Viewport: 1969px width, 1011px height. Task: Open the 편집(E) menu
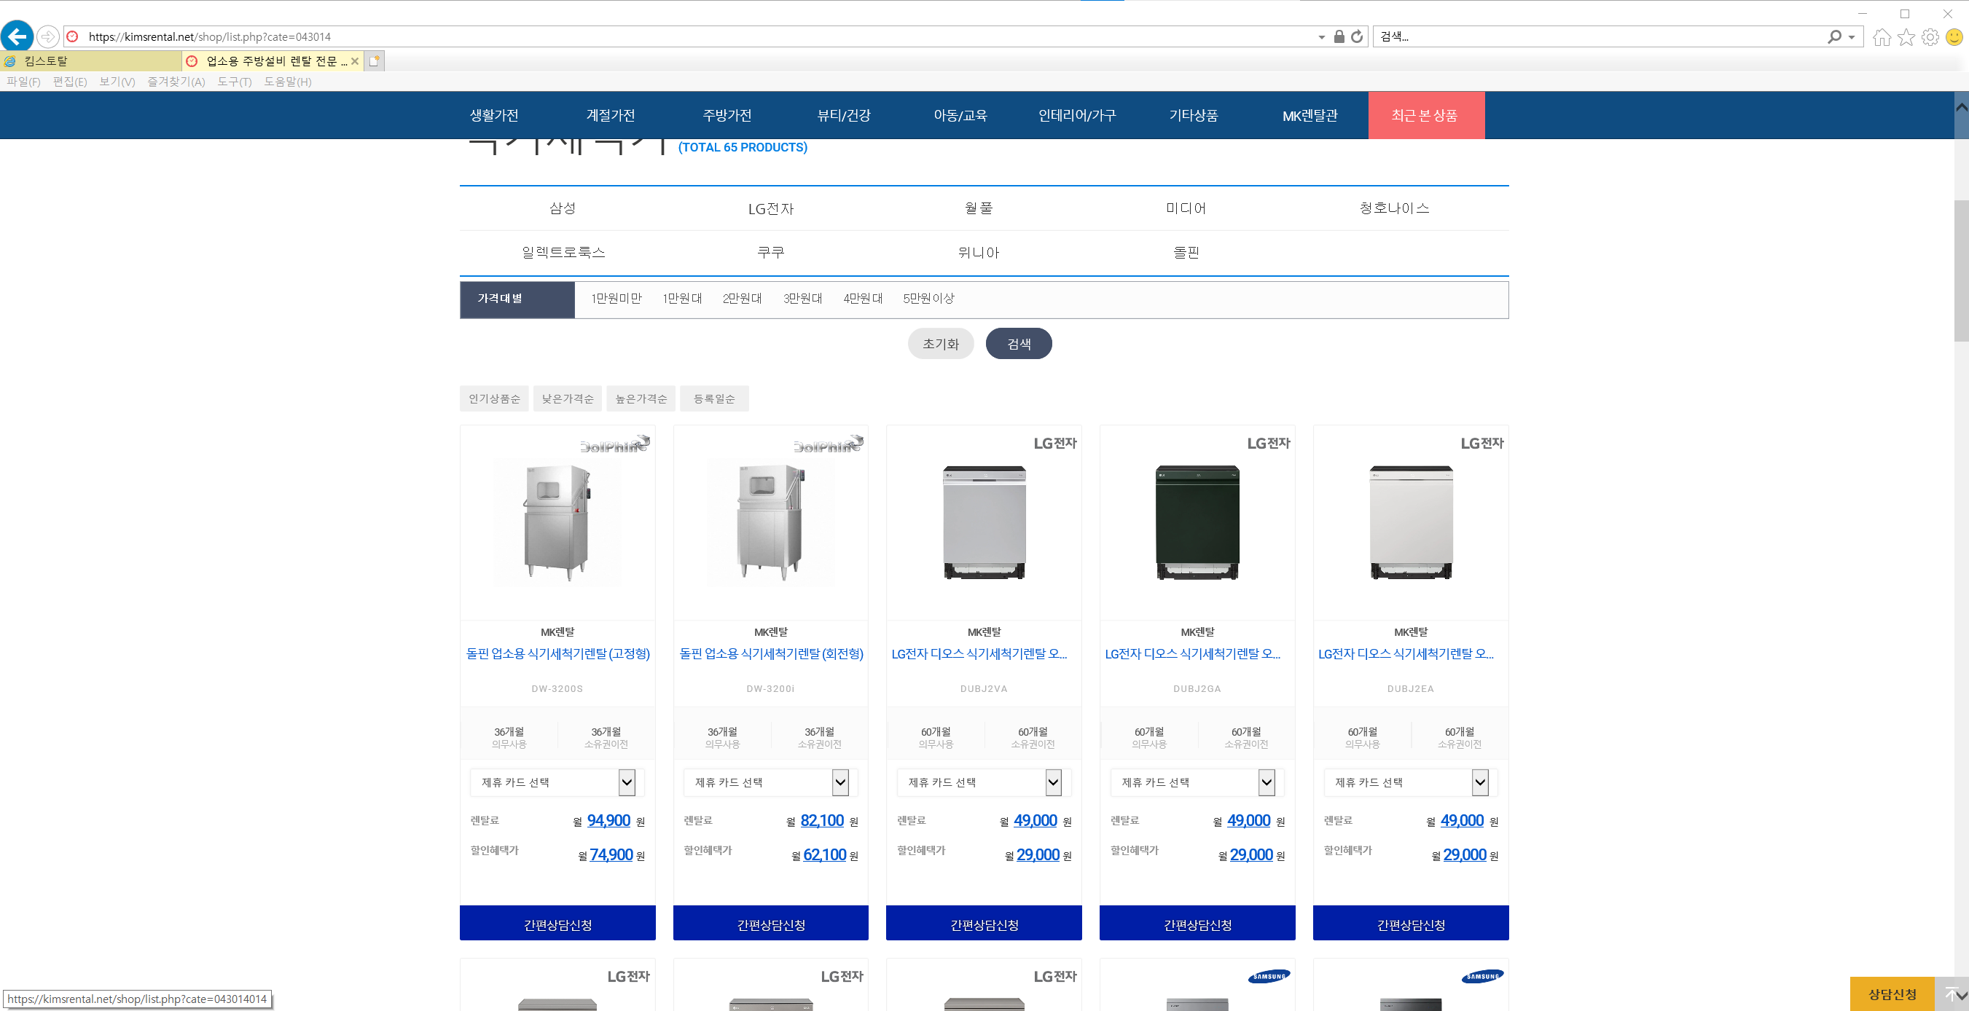70,82
